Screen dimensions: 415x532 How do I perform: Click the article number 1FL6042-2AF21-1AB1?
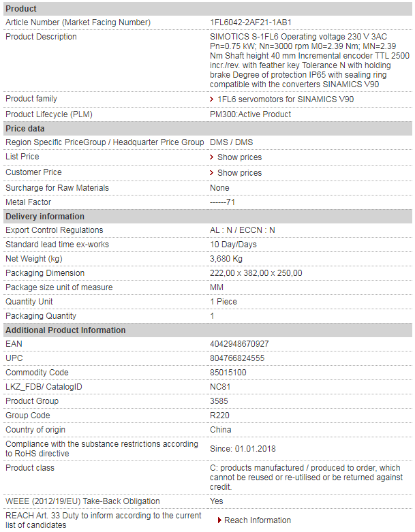(x=250, y=22)
